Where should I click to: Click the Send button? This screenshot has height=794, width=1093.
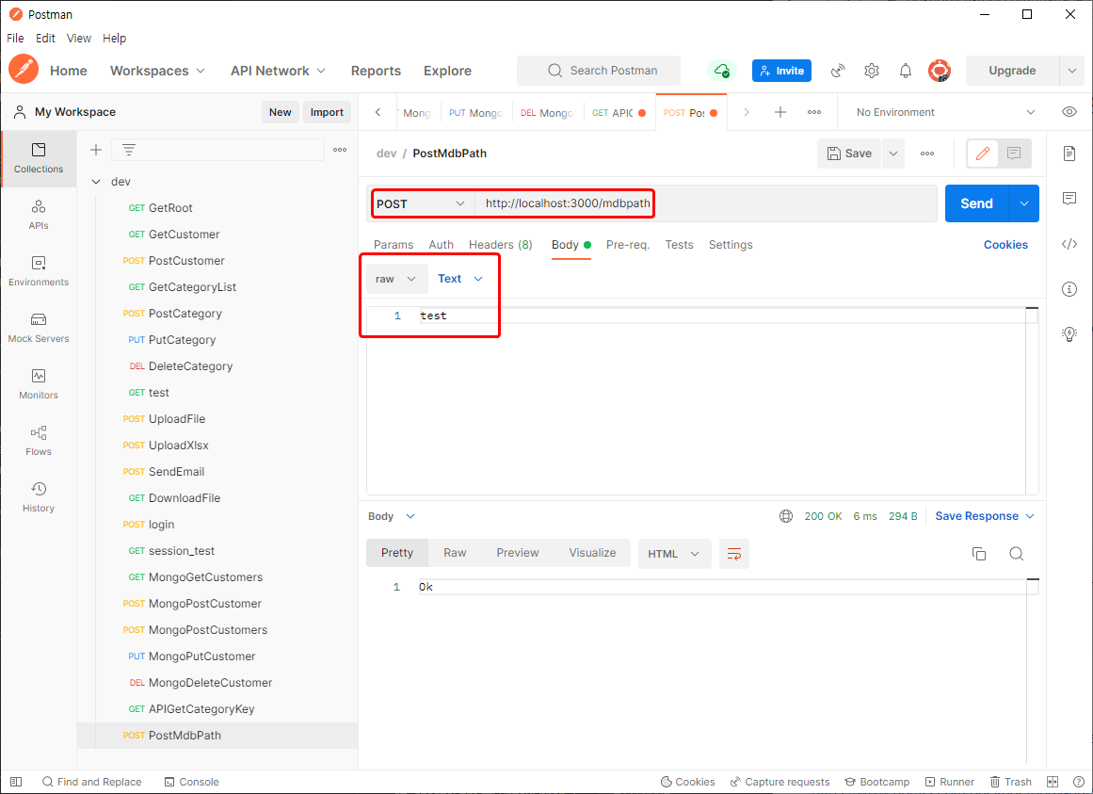click(976, 203)
